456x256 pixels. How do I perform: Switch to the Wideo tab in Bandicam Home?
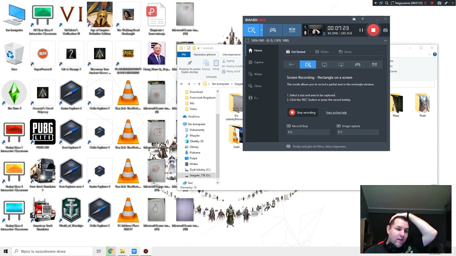point(322,52)
